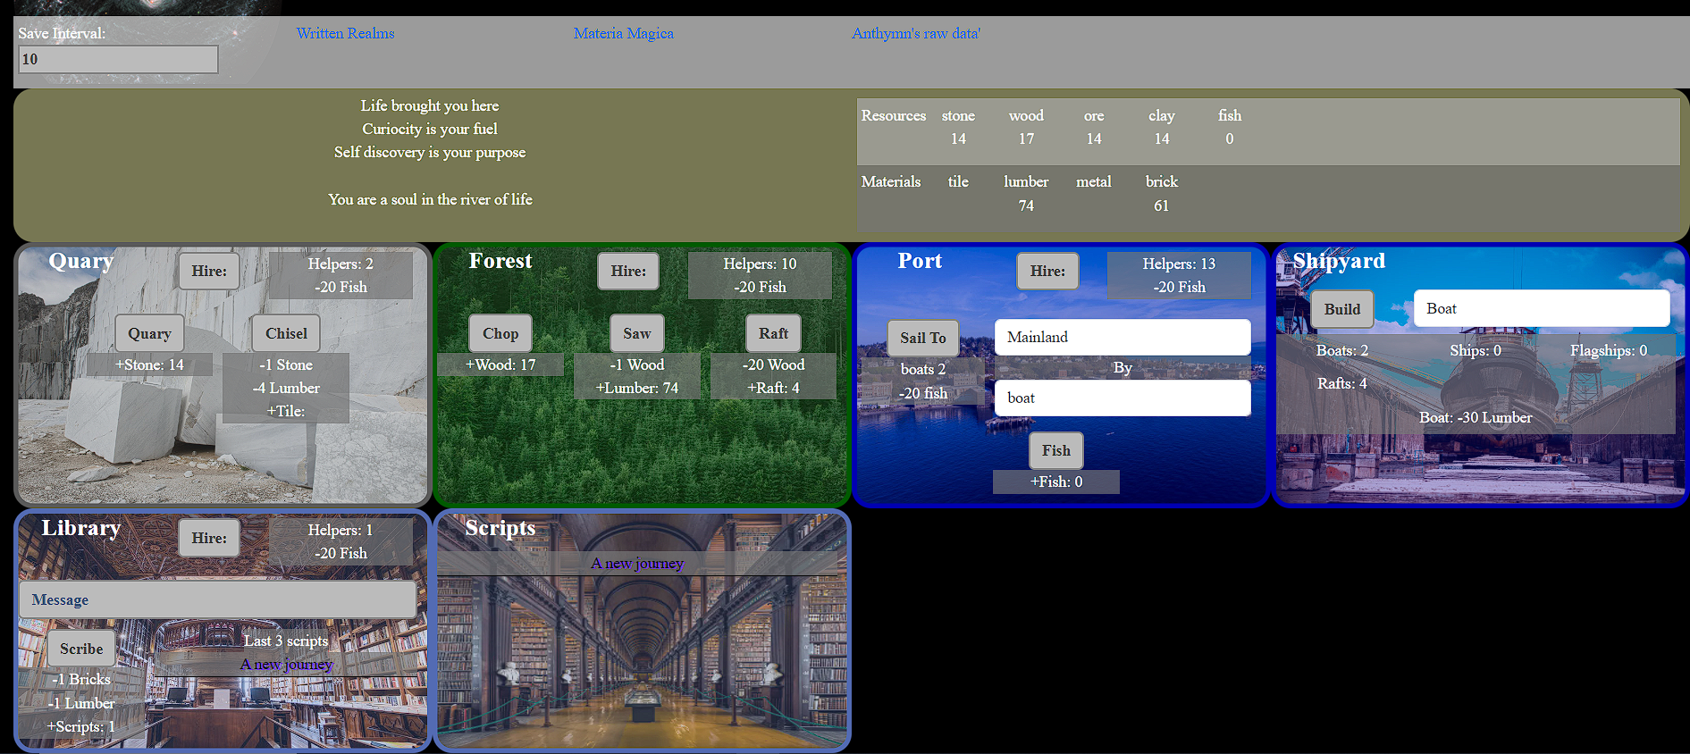The height and width of the screenshot is (754, 1690).
Task: Click the Raft button
Action: click(772, 333)
